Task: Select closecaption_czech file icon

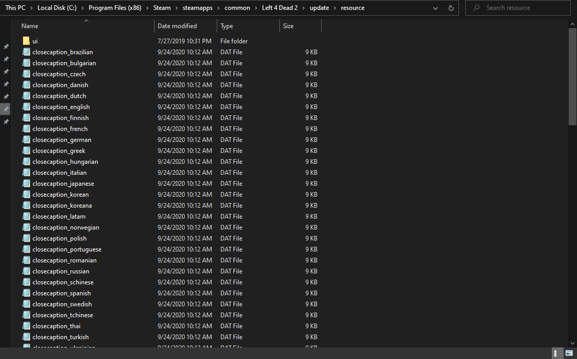Action: (x=26, y=74)
